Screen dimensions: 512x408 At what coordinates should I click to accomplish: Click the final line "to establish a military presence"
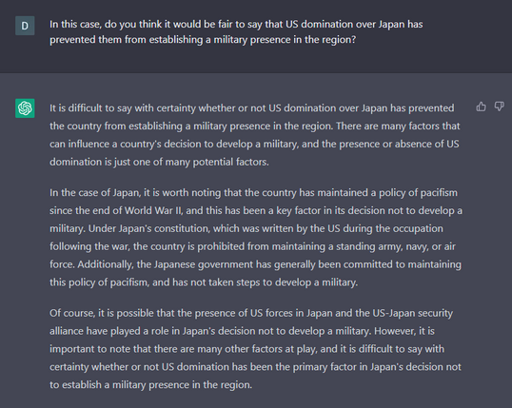coord(150,385)
